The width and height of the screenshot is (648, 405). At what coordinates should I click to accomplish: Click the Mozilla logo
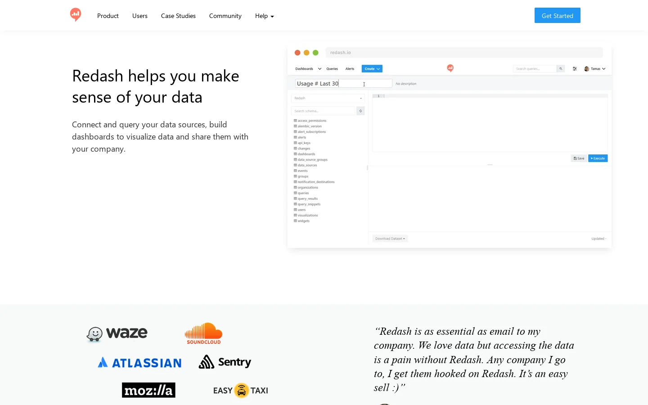coord(148,390)
